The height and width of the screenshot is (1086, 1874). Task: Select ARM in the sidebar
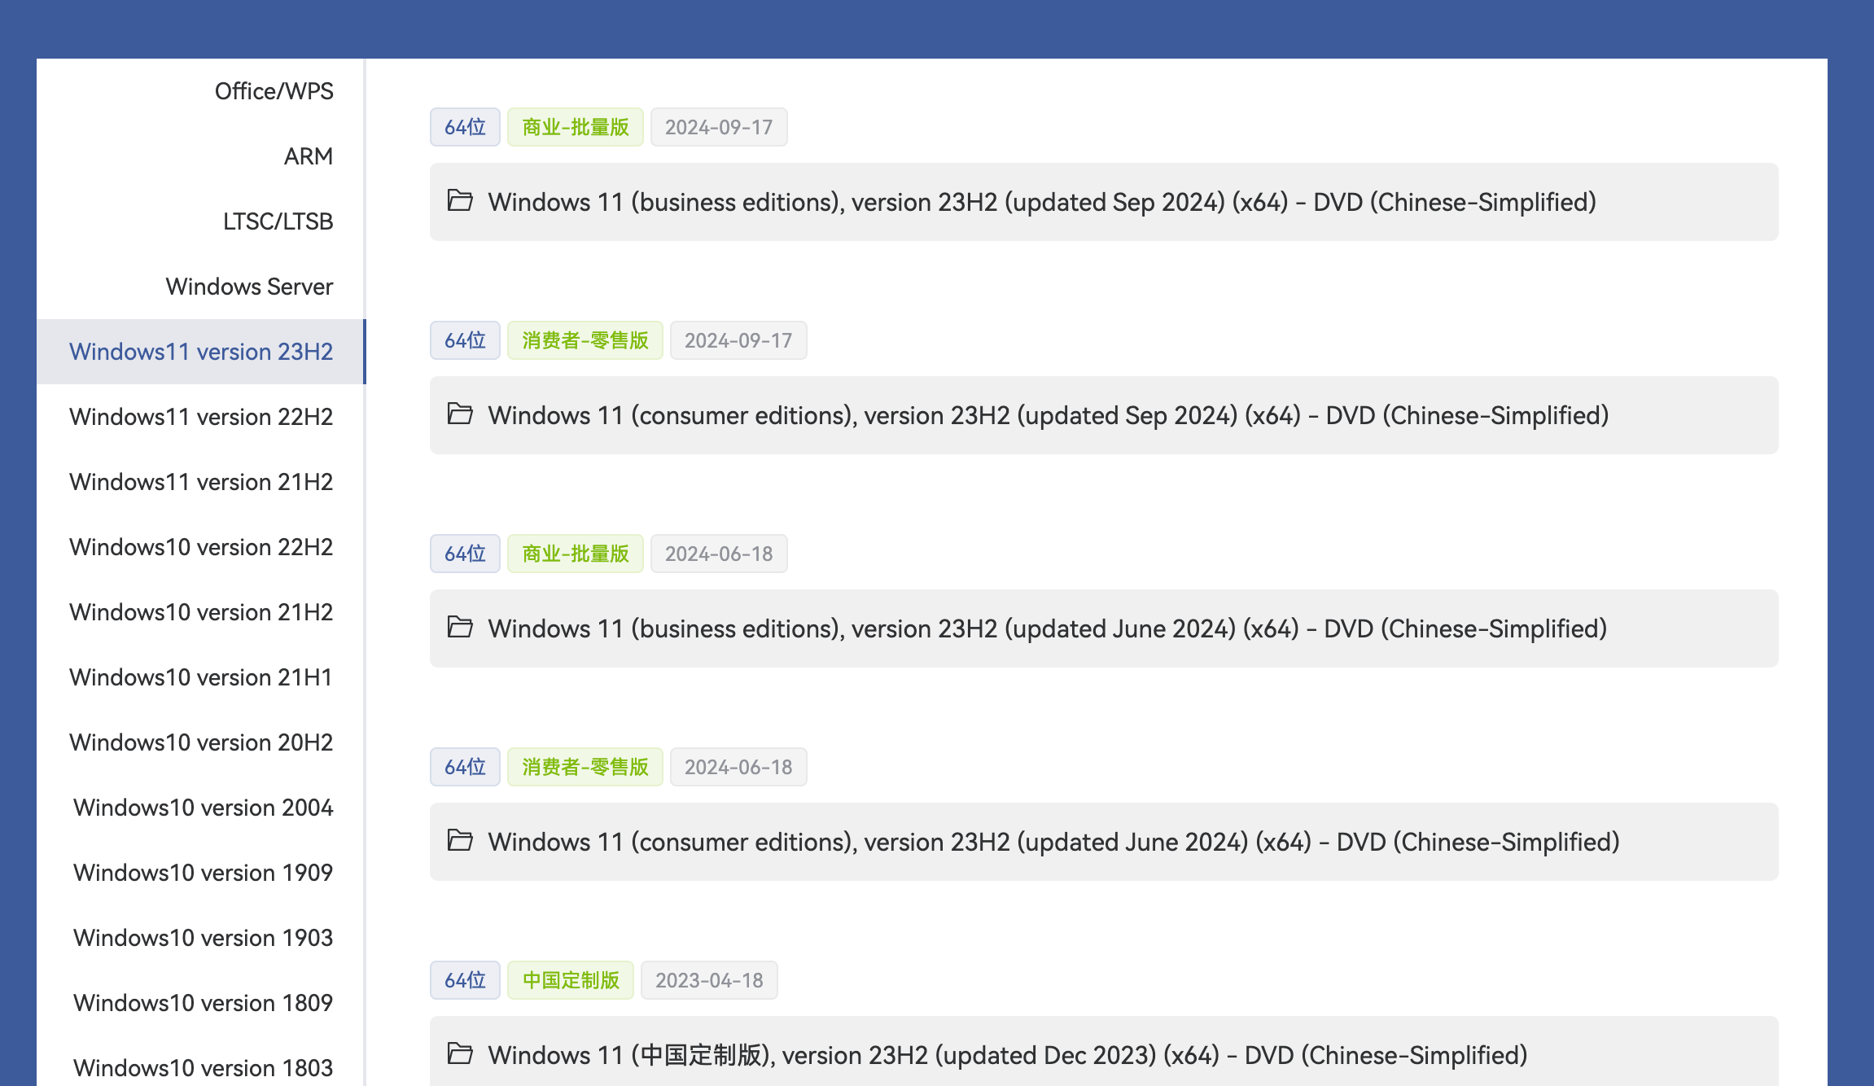(308, 156)
